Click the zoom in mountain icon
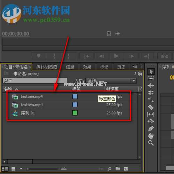This screenshot has height=174, width=174. [64, 168]
